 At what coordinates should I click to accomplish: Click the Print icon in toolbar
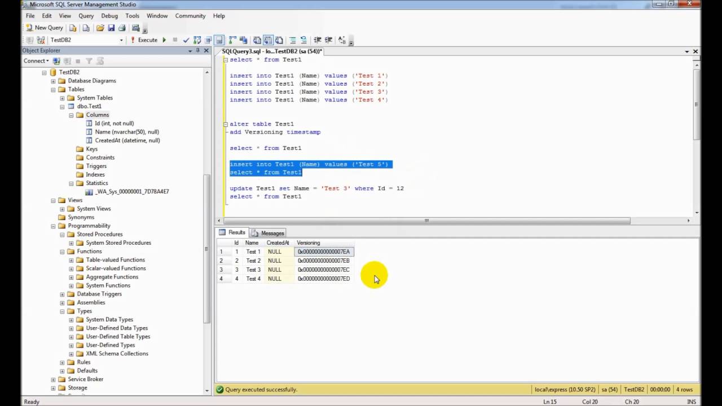(122, 28)
